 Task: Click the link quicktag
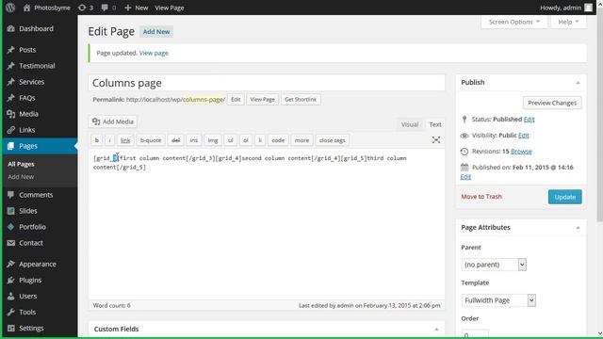pyautogui.click(x=125, y=140)
